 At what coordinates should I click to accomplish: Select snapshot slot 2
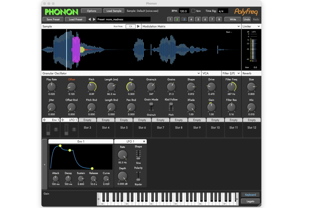pos(177,19)
